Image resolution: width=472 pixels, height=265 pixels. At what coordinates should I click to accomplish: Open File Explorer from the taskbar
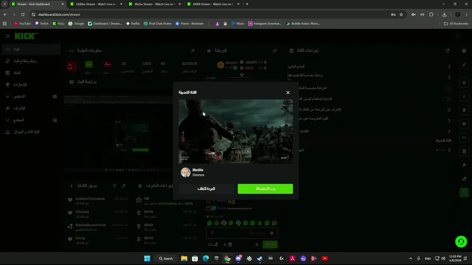[184, 258]
